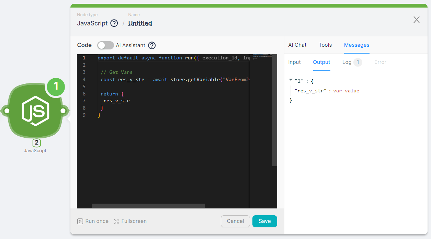Open the code editor in Fullscreen
Screen dimensions: 431x239
point(130,221)
